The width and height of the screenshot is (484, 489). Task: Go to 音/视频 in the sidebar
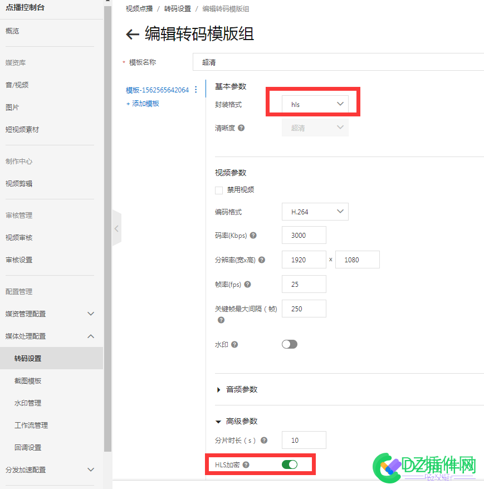(x=17, y=85)
